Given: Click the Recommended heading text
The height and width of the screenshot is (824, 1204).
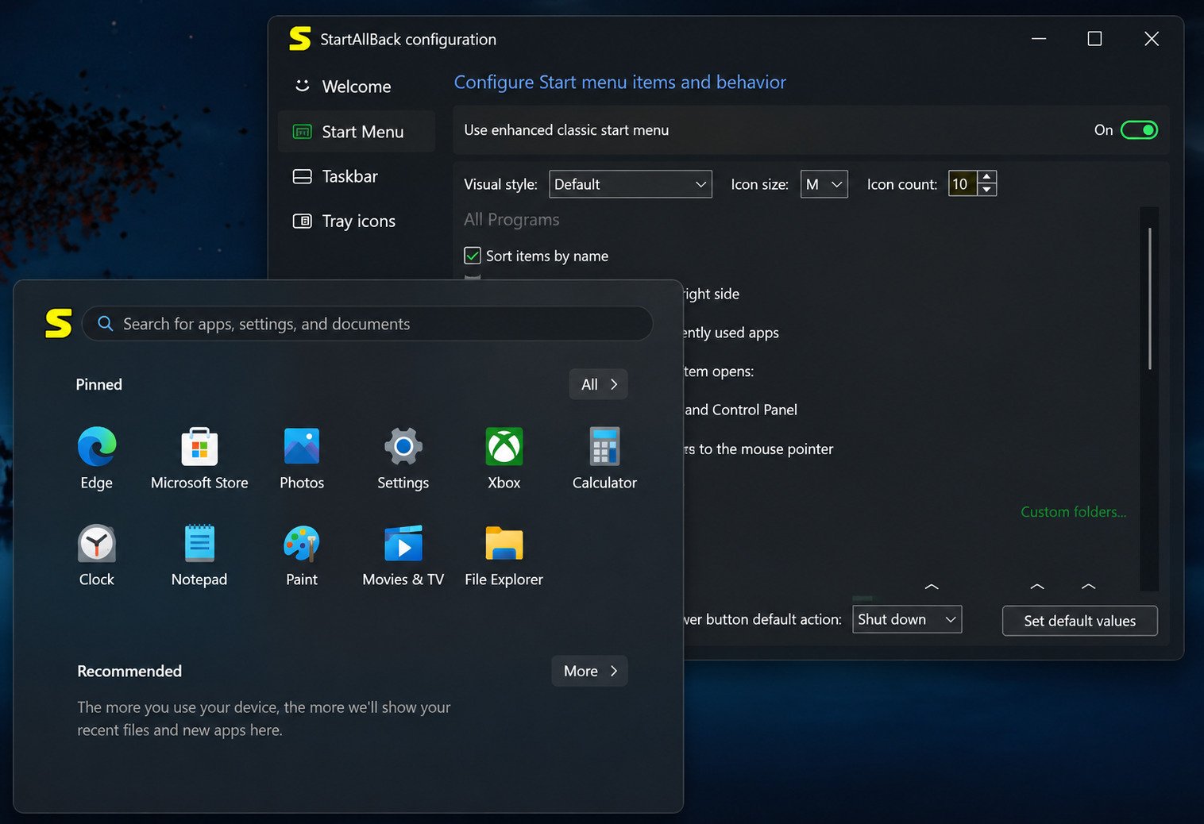Looking at the screenshot, I should [129, 671].
